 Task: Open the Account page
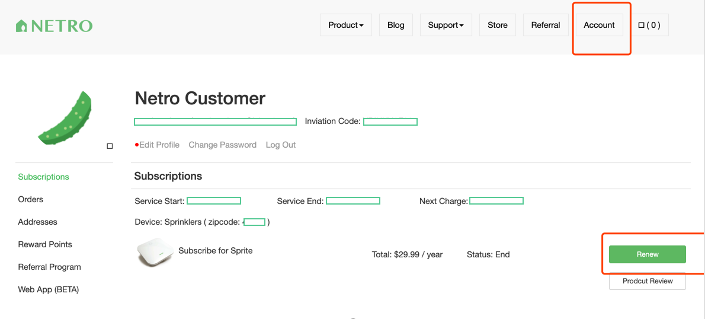[x=599, y=25]
